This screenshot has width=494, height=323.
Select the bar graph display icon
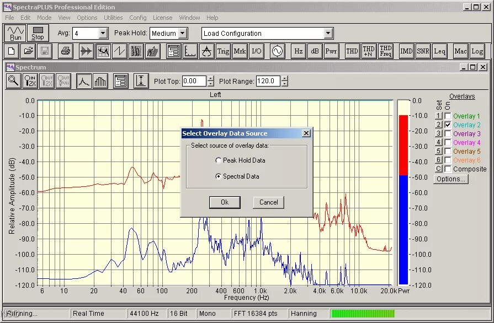tap(100, 81)
